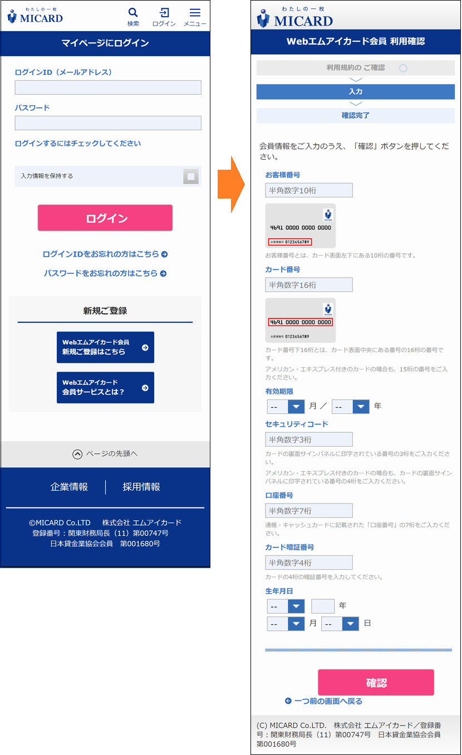The height and width of the screenshot is (755, 462).
Task: Click the pink 確認 button
Action: [376, 683]
